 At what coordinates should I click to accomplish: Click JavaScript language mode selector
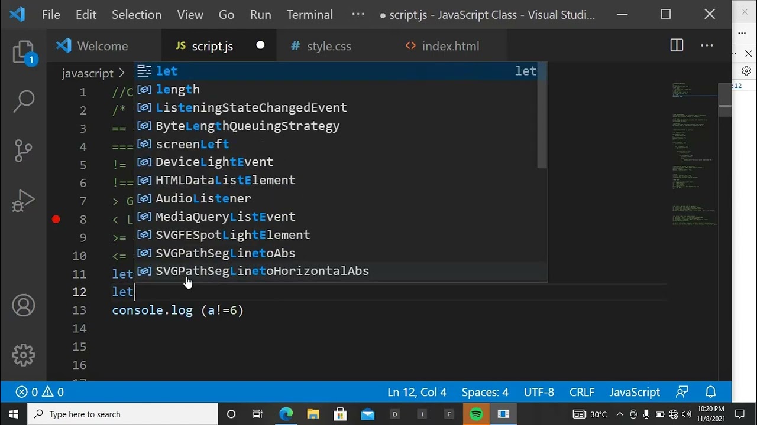point(635,392)
